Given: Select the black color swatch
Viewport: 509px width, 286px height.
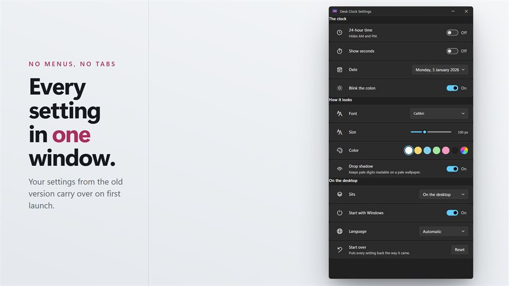Looking at the screenshot, I should 455,150.
